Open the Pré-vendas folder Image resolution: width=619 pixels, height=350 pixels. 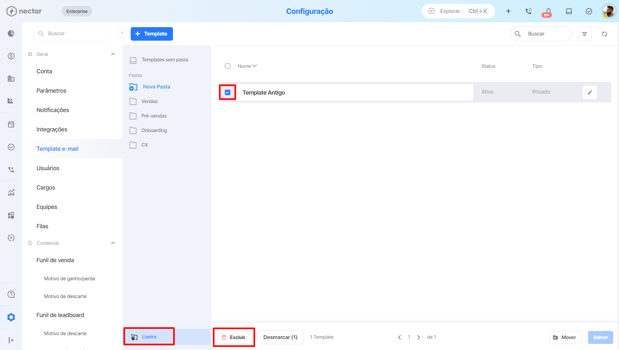pyautogui.click(x=154, y=116)
